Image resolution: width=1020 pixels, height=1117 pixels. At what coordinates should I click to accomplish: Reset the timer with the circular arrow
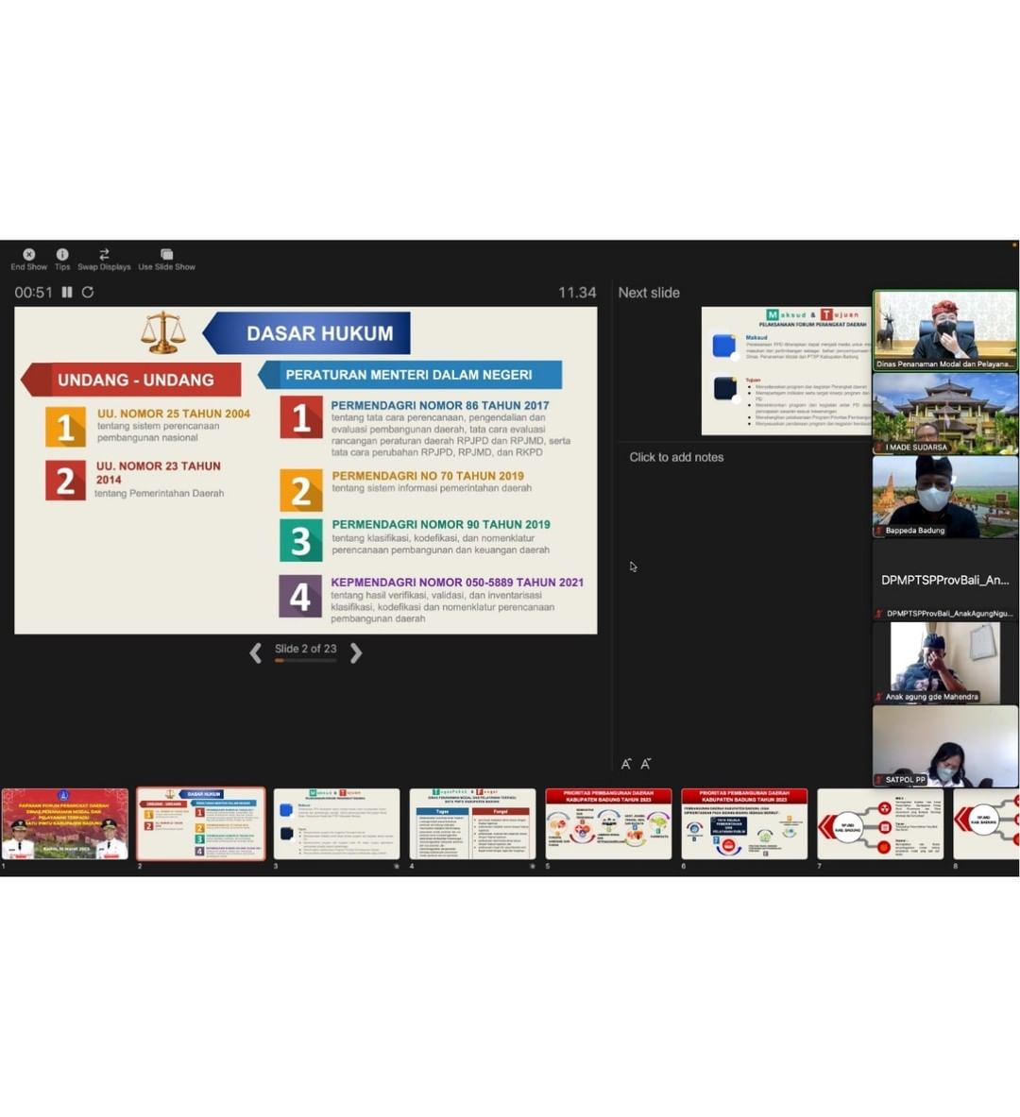[x=88, y=293]
